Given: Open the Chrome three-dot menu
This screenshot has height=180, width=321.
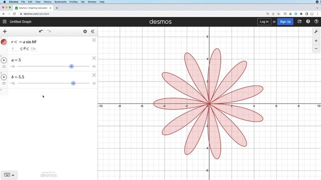Looking at the screenshot, I should 317,14.
